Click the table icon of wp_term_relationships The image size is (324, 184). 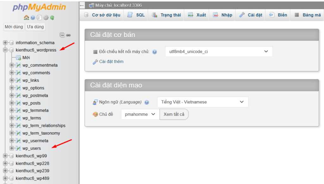18,126
